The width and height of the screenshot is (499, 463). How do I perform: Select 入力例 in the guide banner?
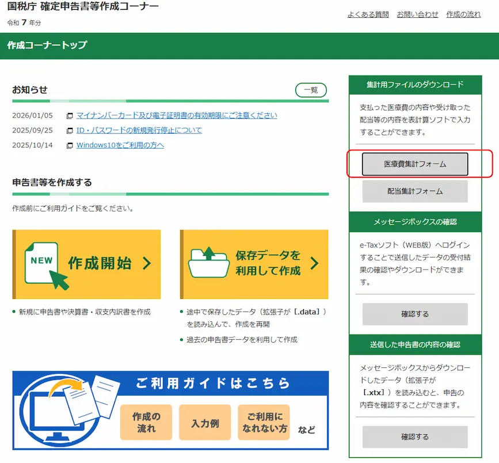coord(205,423)
